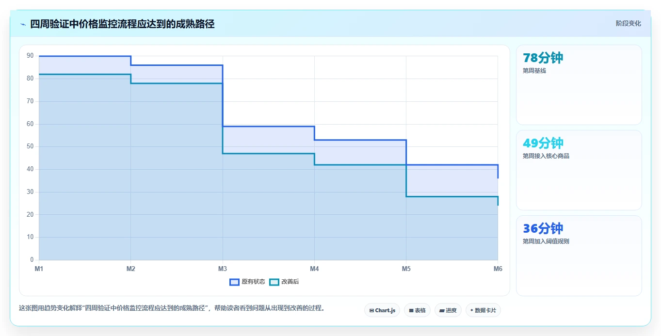Click the 原有状态 legend color box

coord(234,282)
